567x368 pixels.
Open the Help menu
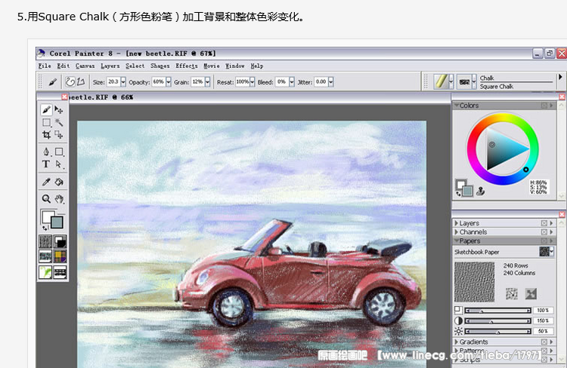click(x=257, y=66)
